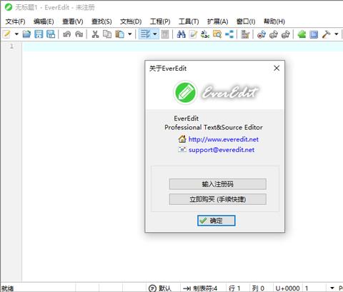Click the second macro gear icon

(274, 34)
